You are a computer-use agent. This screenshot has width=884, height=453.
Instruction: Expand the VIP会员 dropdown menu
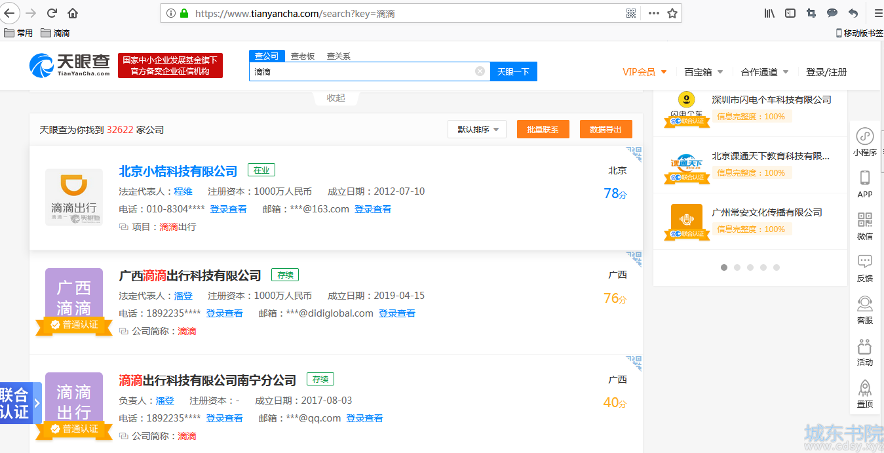644,72
